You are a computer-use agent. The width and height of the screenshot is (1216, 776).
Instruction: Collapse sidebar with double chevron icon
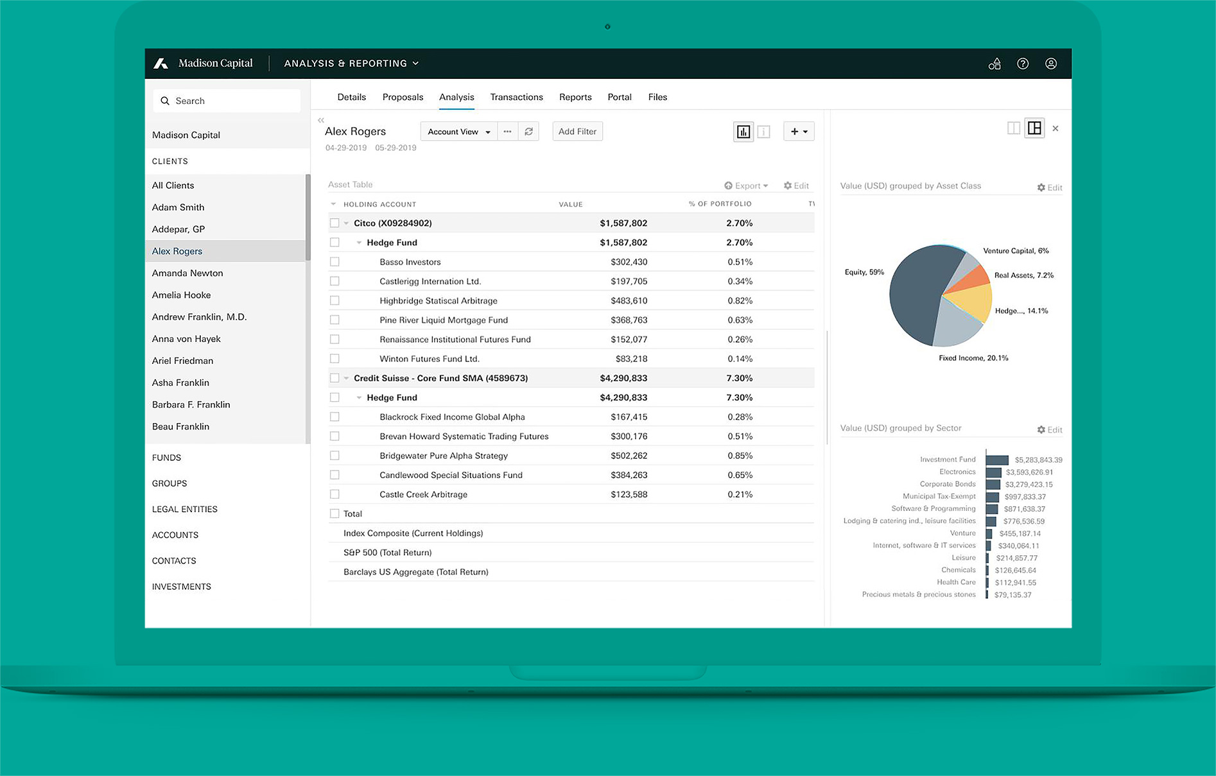click(321, 120)
